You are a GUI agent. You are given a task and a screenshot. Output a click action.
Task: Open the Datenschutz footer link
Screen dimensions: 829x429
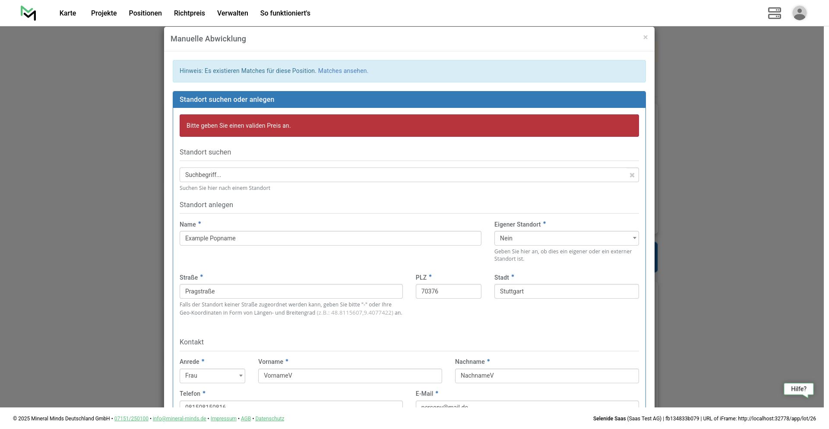coord(269,419)
